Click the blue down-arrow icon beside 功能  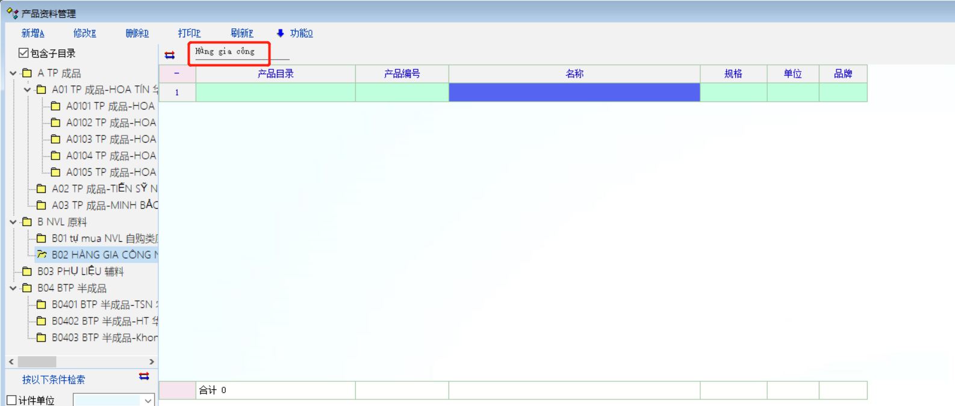point(280,33)
